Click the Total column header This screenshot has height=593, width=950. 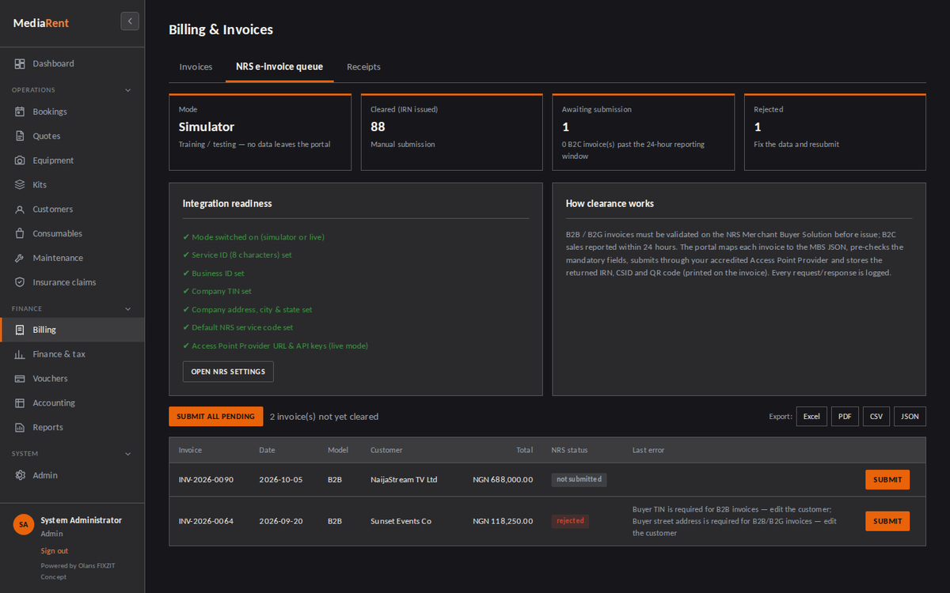pyautogui.click(x=525, y=450)
